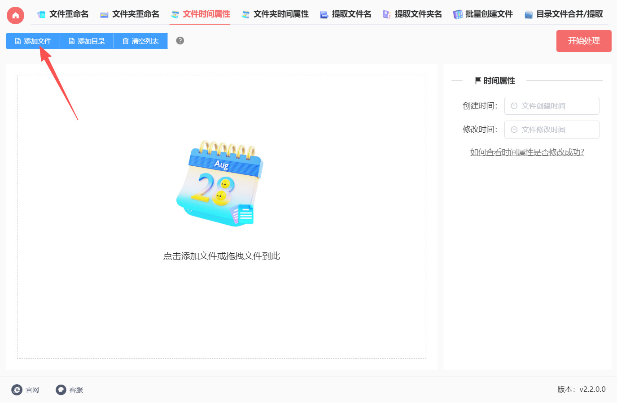Click the 添加目录 button
The image size is (617, 403).
click(x=87, y=41)
